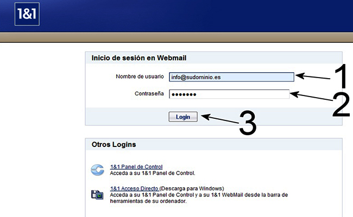
Task: Open the 1&1 Panel de Control link
Action: tap(136, 167)
